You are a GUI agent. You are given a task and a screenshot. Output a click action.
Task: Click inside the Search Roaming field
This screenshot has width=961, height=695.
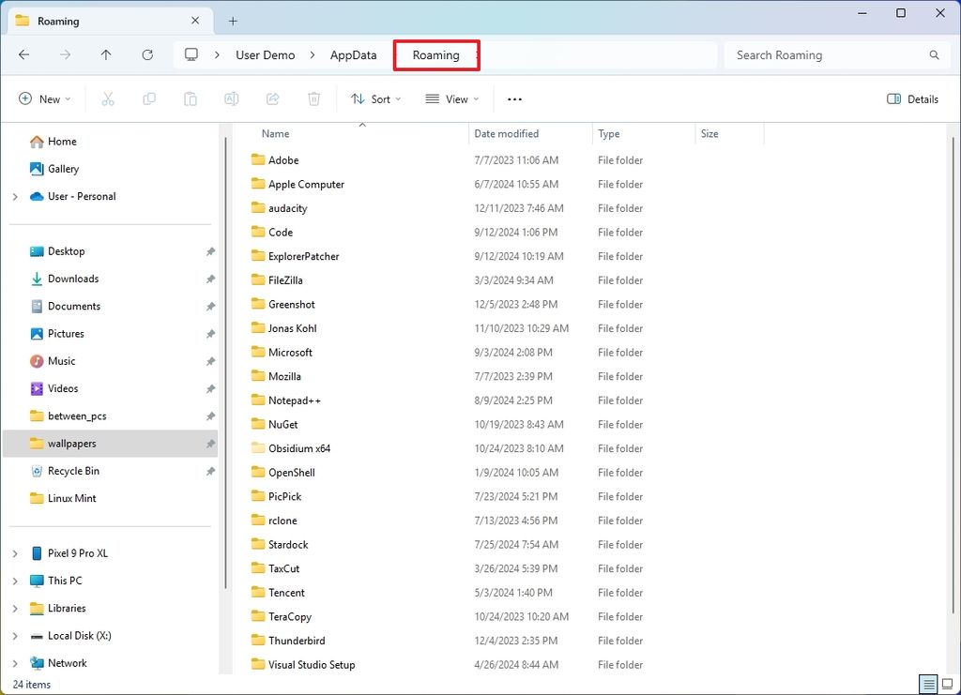826,54
